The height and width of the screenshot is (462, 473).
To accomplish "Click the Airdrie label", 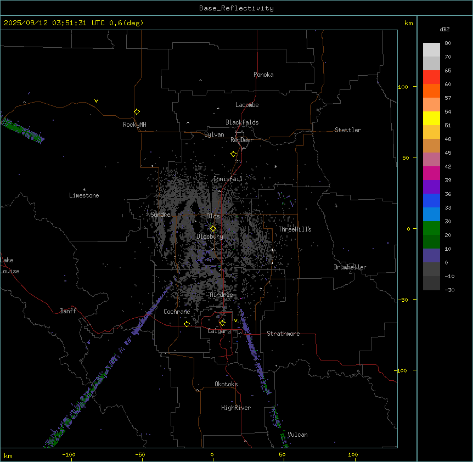I will (222, 295).
